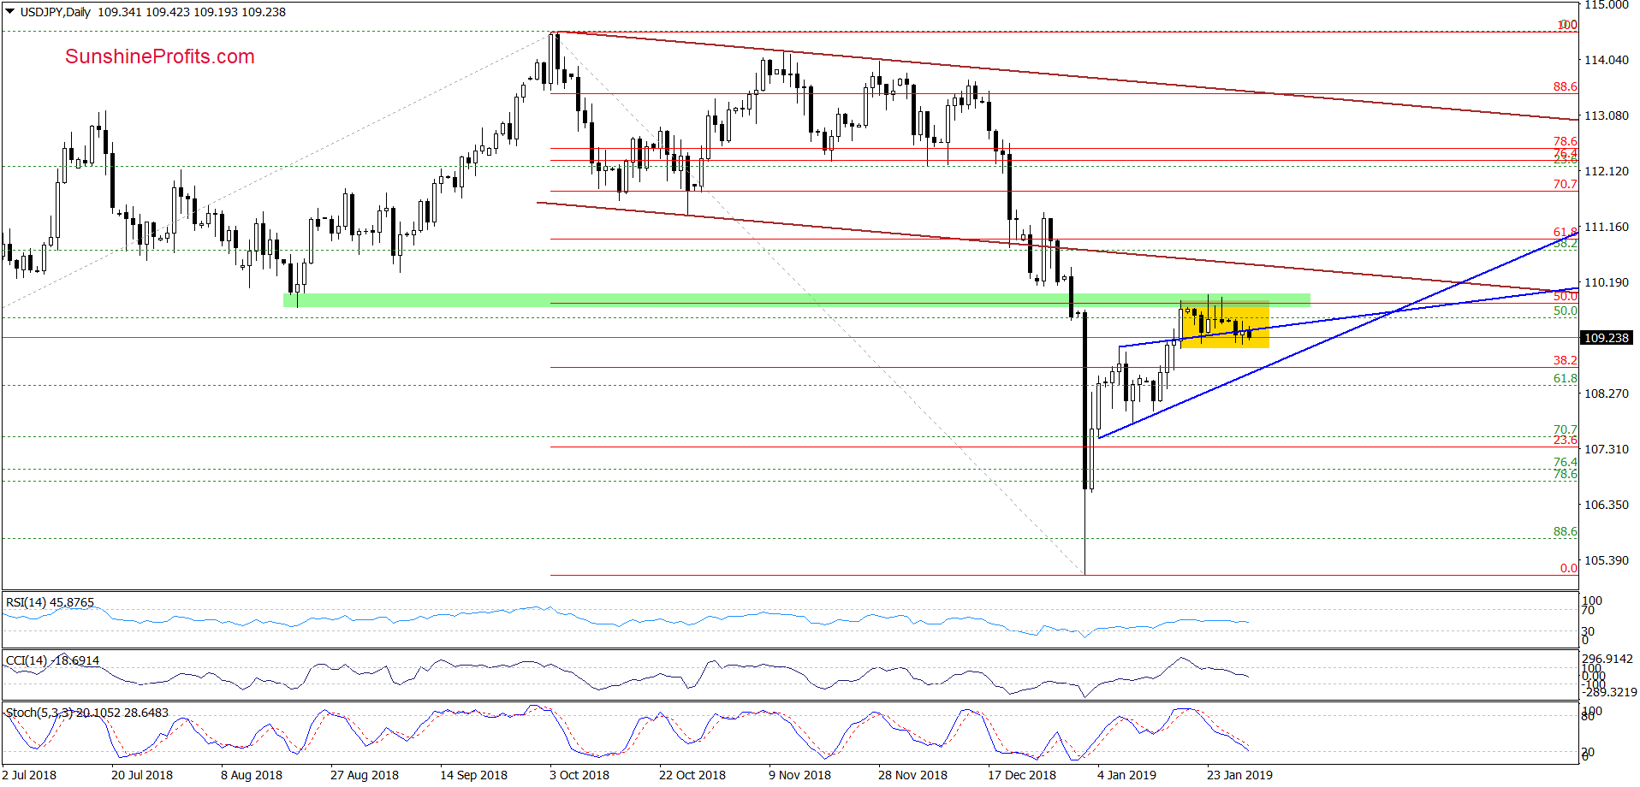Select the red 23.6 Fibonacci level label

tap(1566, 440)
